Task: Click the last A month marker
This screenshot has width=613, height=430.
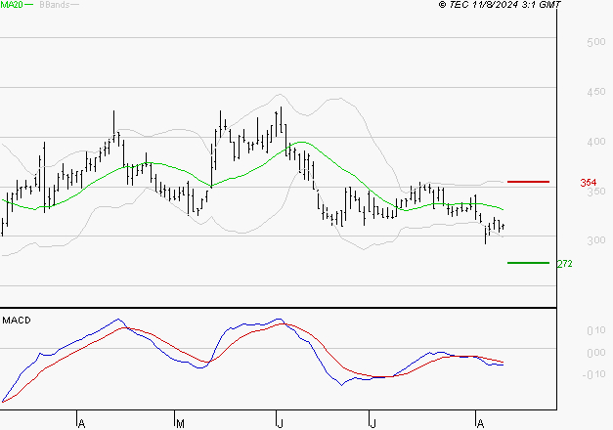Action: tap(480, 424)
